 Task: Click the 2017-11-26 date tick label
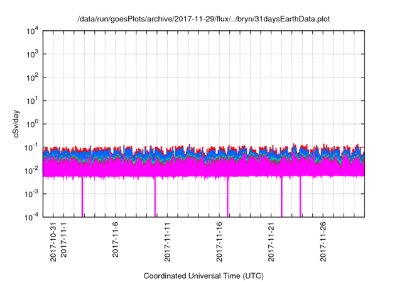(323, 242)
